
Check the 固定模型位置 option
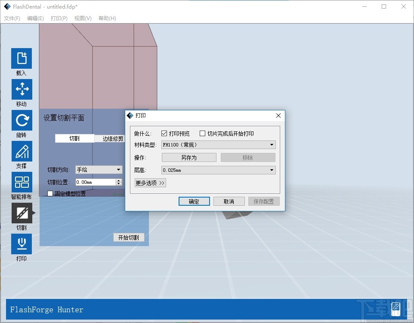pyautogui.click(x=50, y=193)
